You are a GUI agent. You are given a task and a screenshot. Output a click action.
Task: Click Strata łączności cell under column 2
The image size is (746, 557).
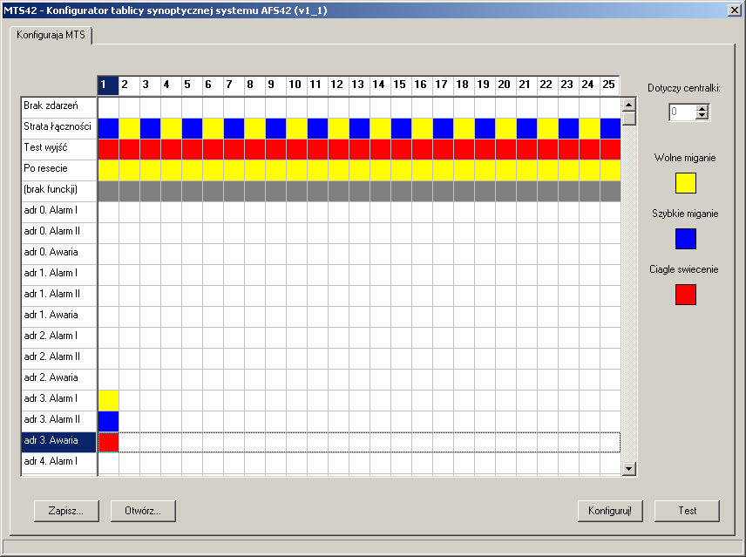(129, 128)
